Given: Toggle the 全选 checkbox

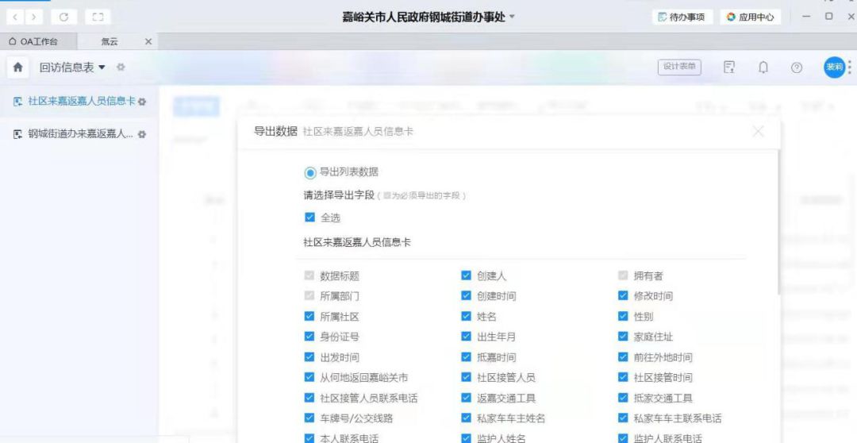Looking at the screenshot, I should (x=309, y=218).
